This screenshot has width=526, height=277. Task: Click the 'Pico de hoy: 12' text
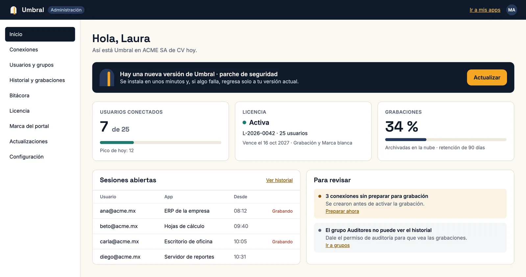pos(117,151)
